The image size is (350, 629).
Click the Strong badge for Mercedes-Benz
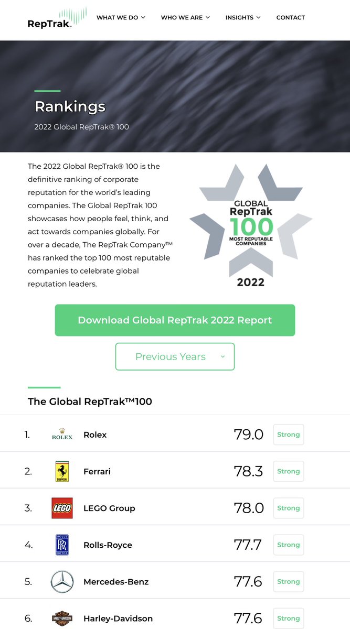pos(289,581)
